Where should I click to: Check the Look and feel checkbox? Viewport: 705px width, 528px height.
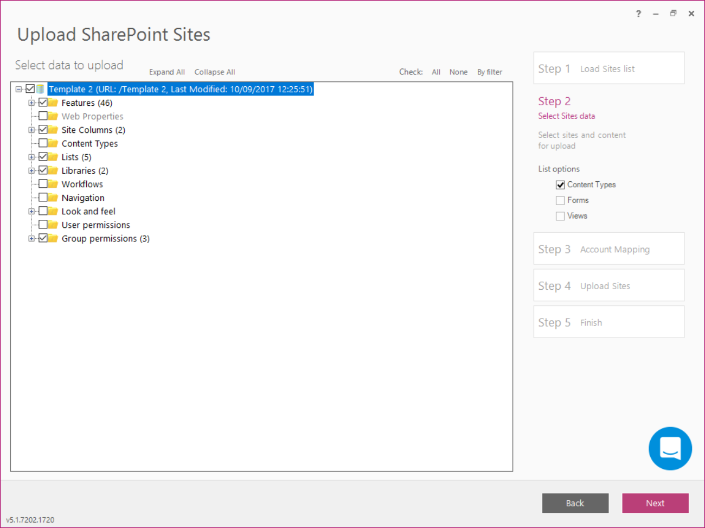pos(43,211)
